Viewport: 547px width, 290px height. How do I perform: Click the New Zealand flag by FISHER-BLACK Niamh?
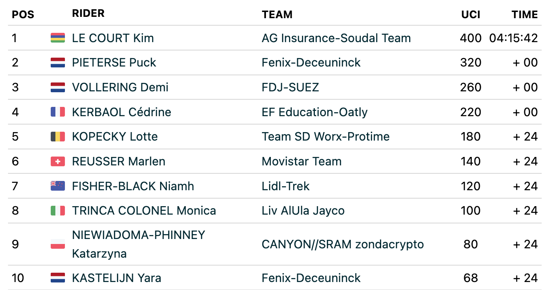(58, 186)
